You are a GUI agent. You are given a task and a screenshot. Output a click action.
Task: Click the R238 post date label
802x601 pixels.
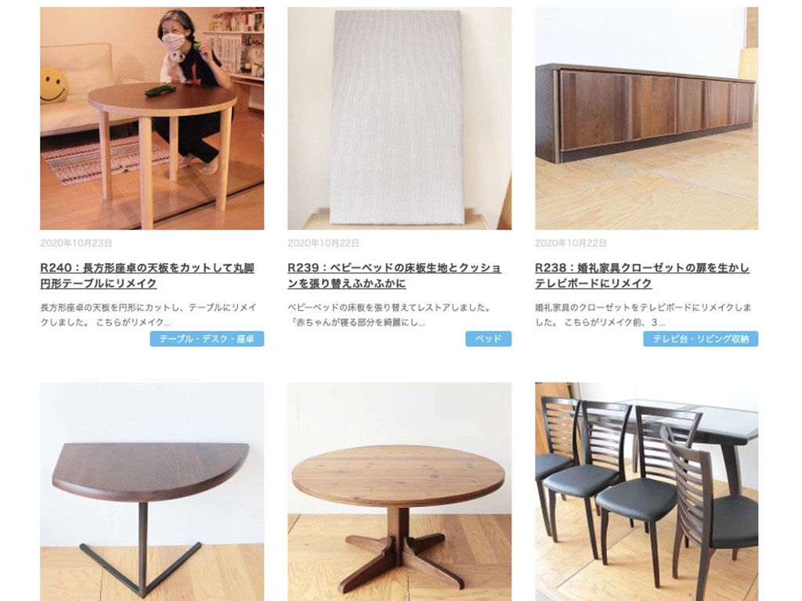coord(571,243)
